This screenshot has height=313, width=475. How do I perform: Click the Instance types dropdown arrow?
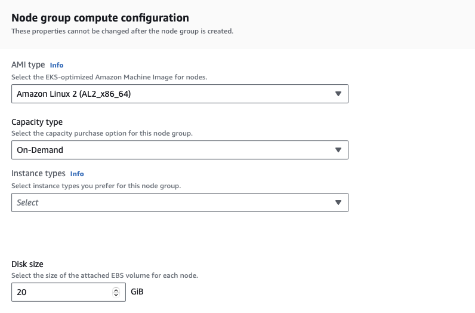tap(338, 202)
